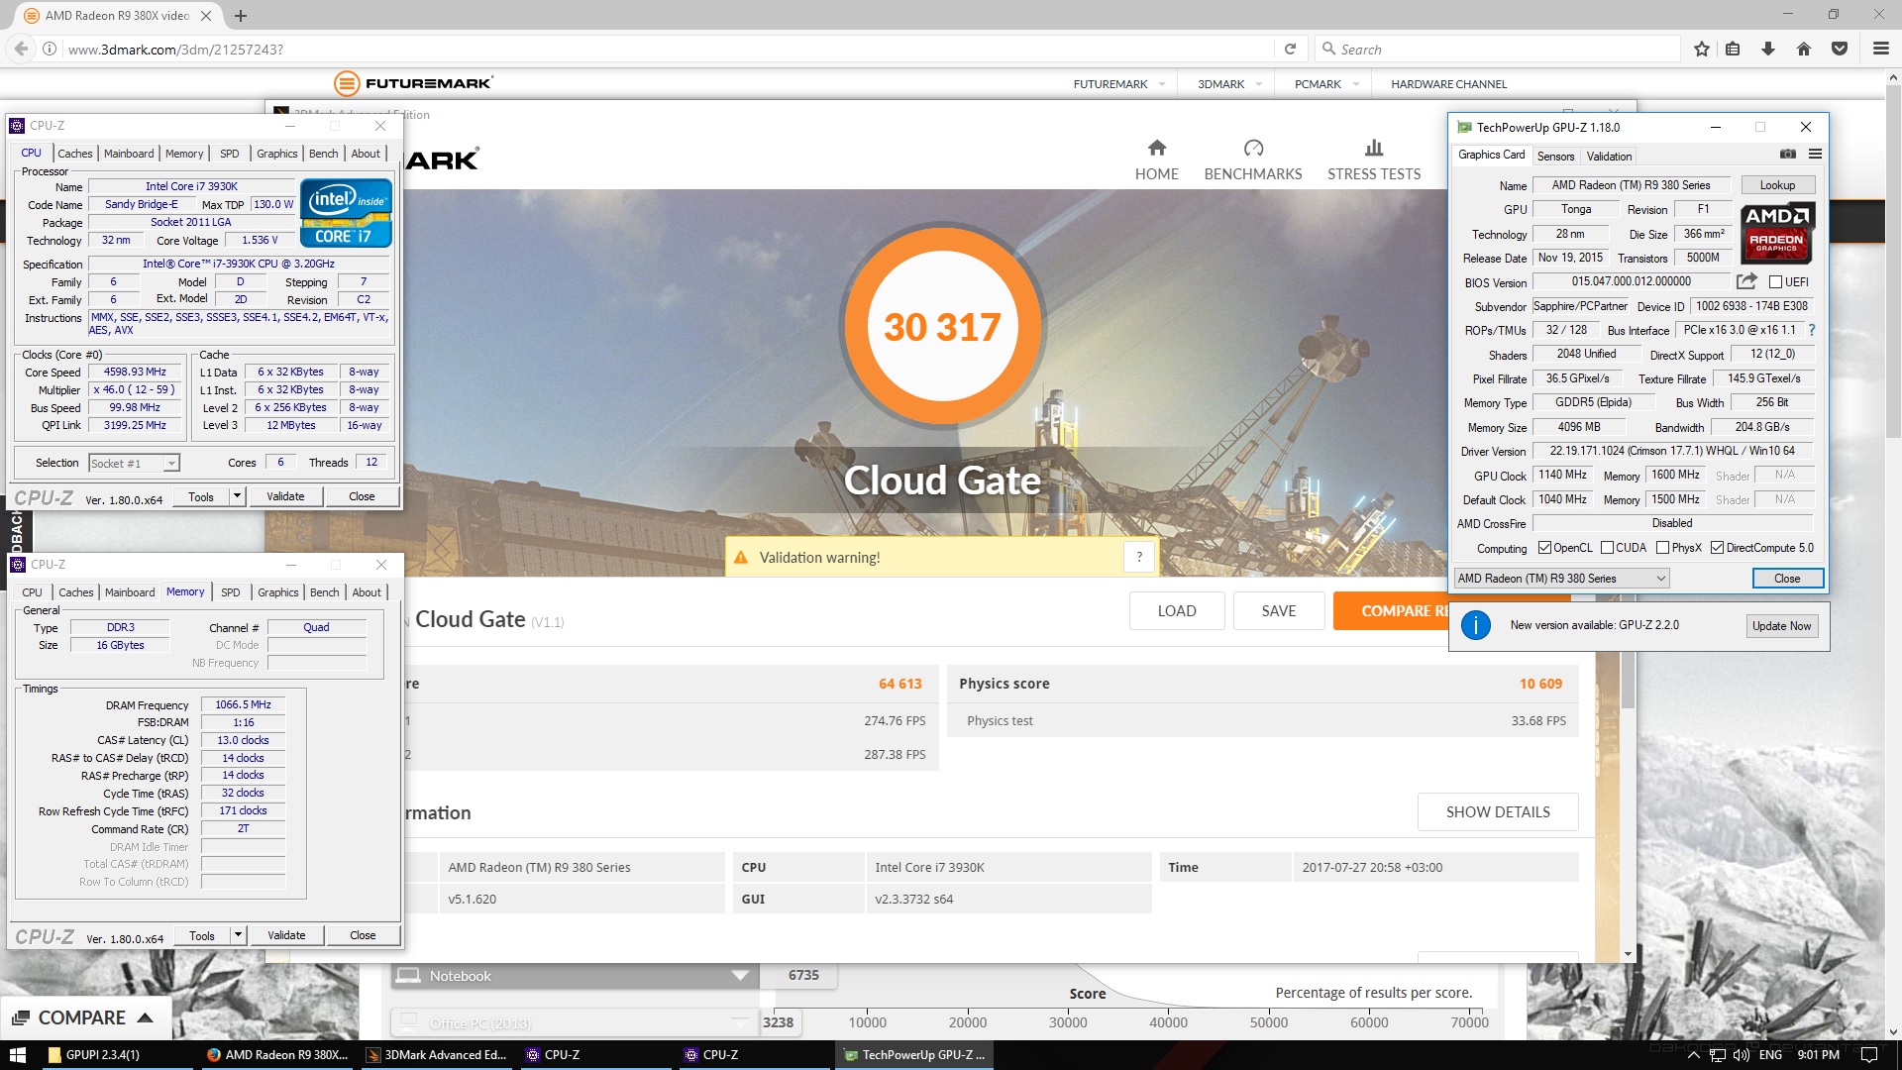The image size is (1902, 1070).
Task: Click the HARDWARE CHANNEL link
Action: click(x=1448, y=84)
